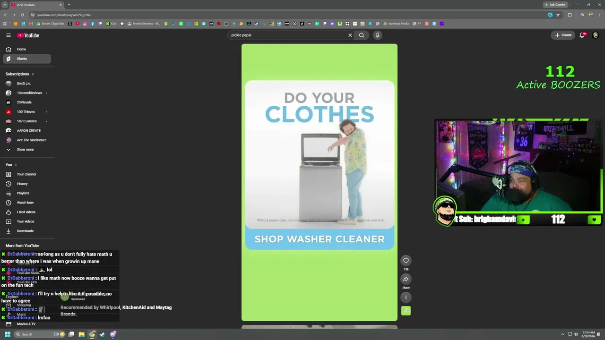Reload the page in the browser
Screen dimensions: 605x340
pyautogui.click(x=22, y=15)
